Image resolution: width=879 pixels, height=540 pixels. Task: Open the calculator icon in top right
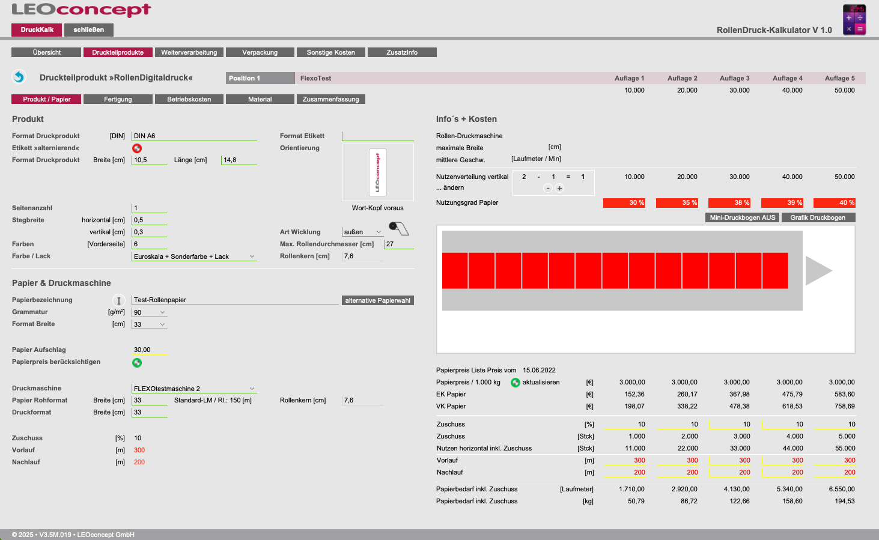tap(854, 20)
